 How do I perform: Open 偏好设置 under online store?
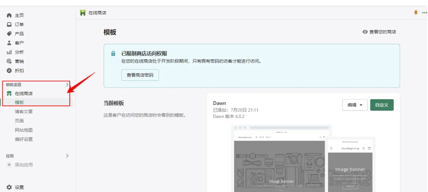tap(24, 139)
